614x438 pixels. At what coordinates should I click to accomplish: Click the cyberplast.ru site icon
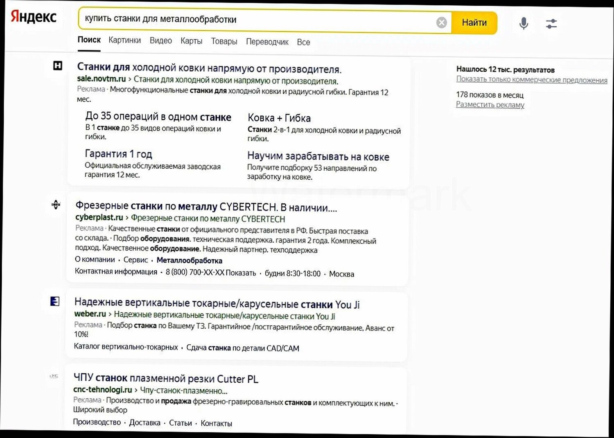[56, 205]
